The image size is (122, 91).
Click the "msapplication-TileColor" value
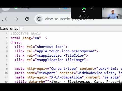tap(60, 56)
